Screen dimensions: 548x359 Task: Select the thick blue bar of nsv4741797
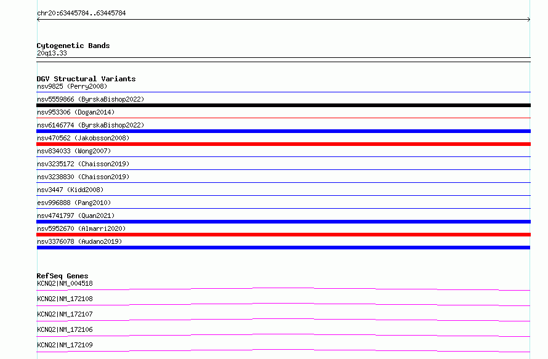[x=283, y=222]
